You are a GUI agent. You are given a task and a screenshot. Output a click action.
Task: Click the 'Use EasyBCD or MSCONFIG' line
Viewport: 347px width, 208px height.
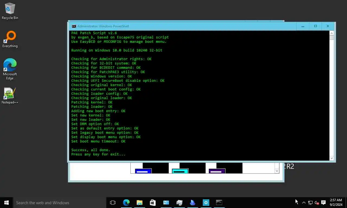pos(119,42)
